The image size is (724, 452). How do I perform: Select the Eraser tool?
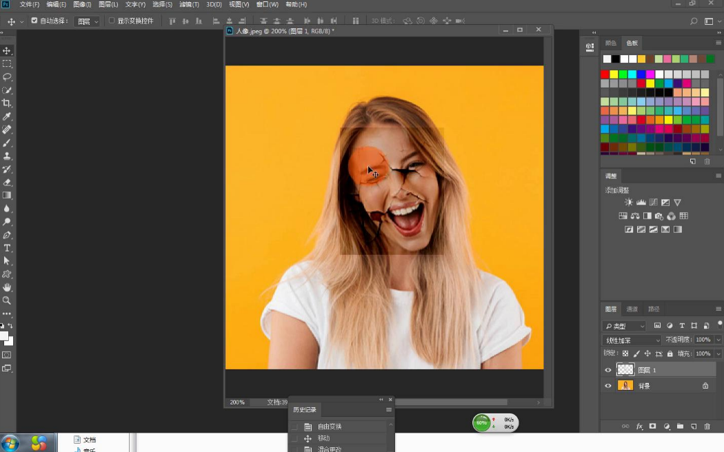pos(7,182)
